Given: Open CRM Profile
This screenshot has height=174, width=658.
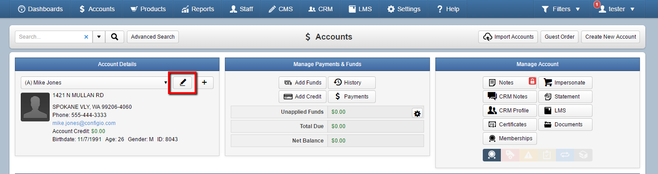Looking at the screenshot, I should [510, 111].
